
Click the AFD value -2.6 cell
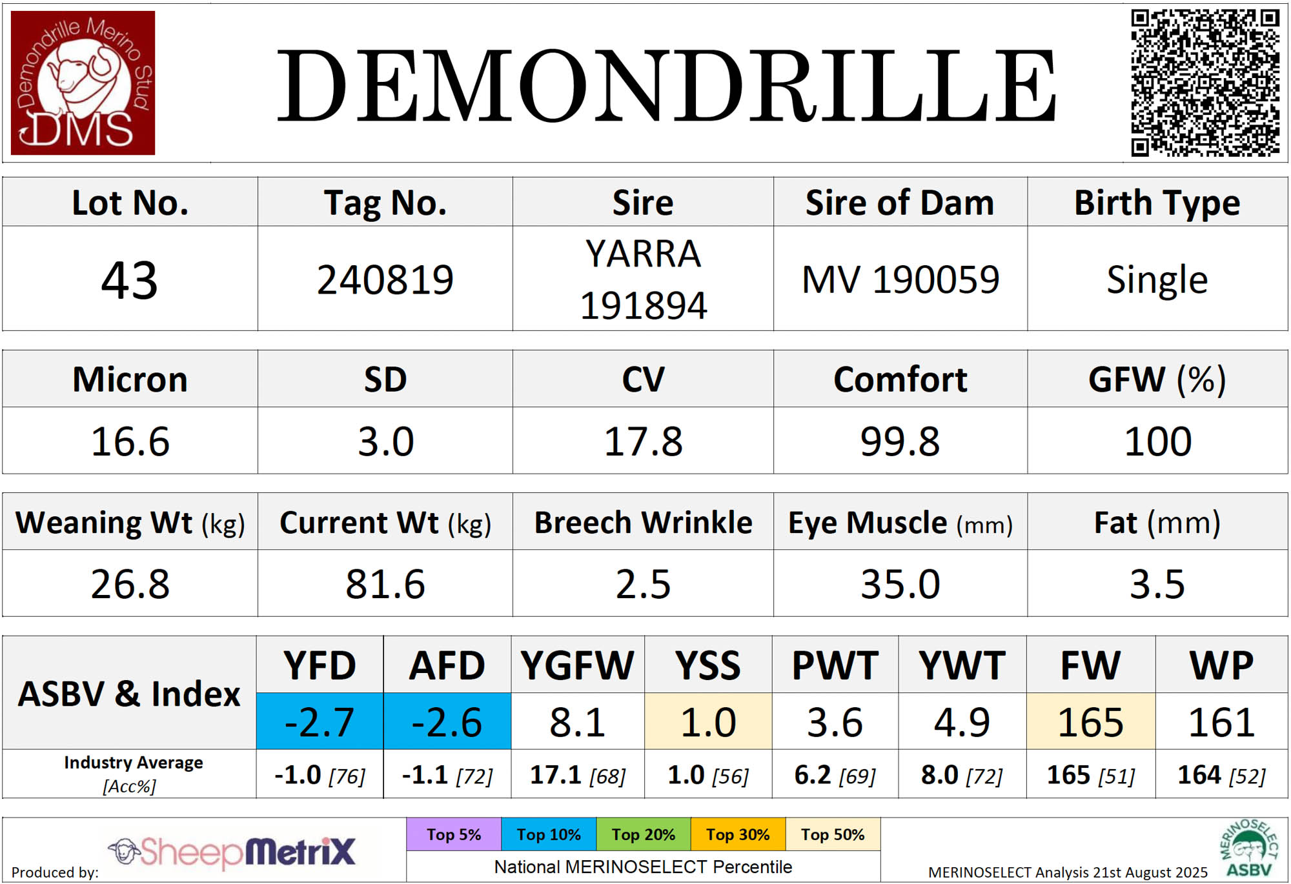[447, 721]
